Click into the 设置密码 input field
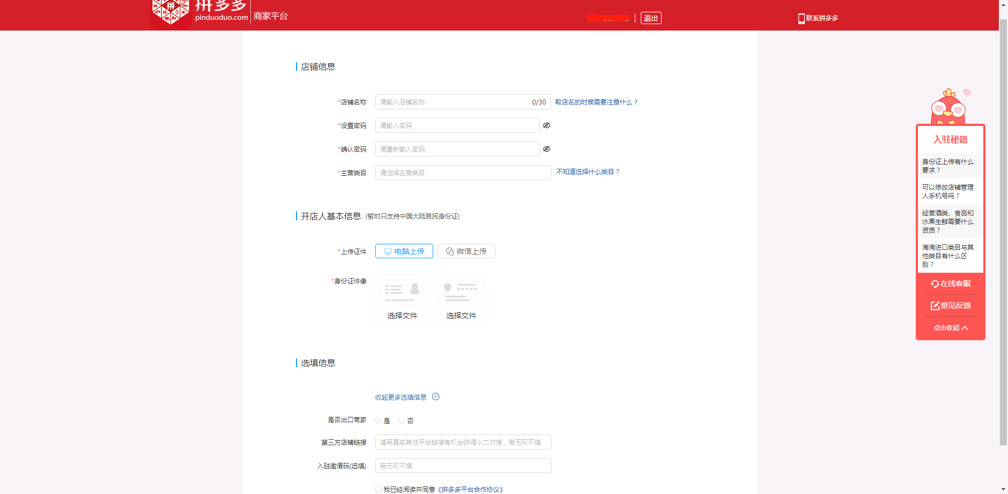Image resolution: width=1008 pixels, height=494 pixels. [457, 125]
